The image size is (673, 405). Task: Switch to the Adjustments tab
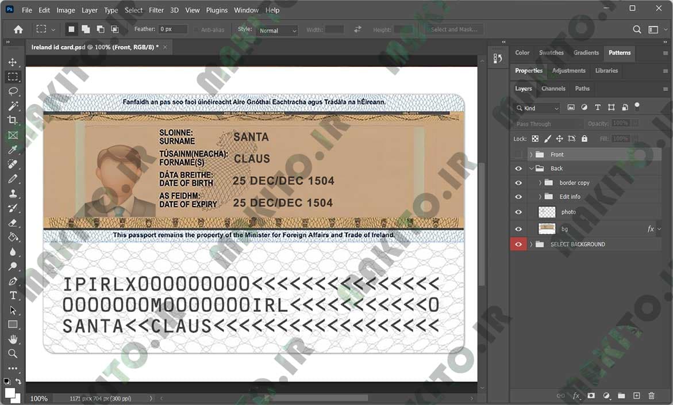tap(569, 70)
